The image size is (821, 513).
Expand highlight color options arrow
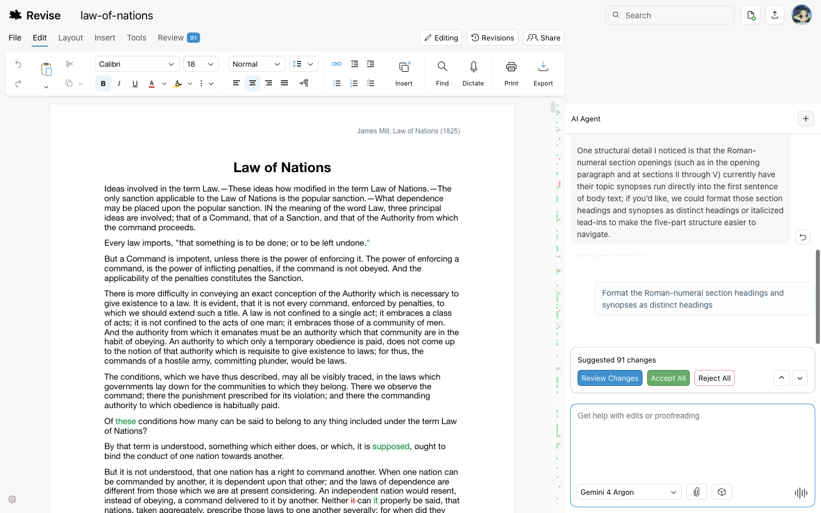[190, 84]
